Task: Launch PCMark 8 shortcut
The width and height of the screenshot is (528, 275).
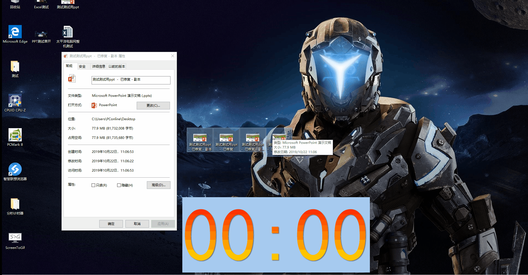Action: [15, 137]
